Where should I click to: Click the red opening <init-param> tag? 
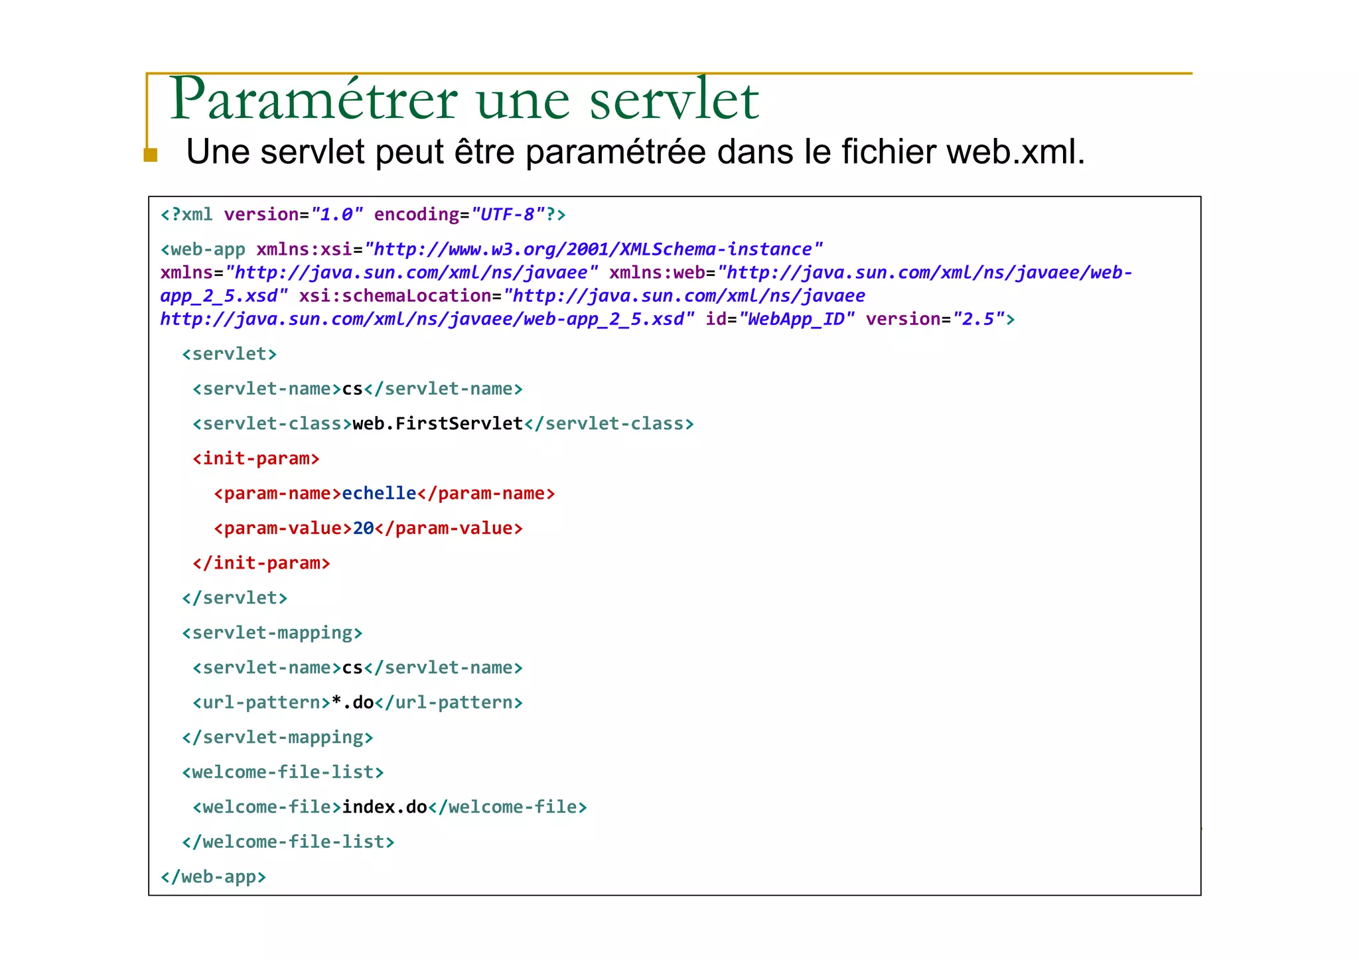[256, 458]
